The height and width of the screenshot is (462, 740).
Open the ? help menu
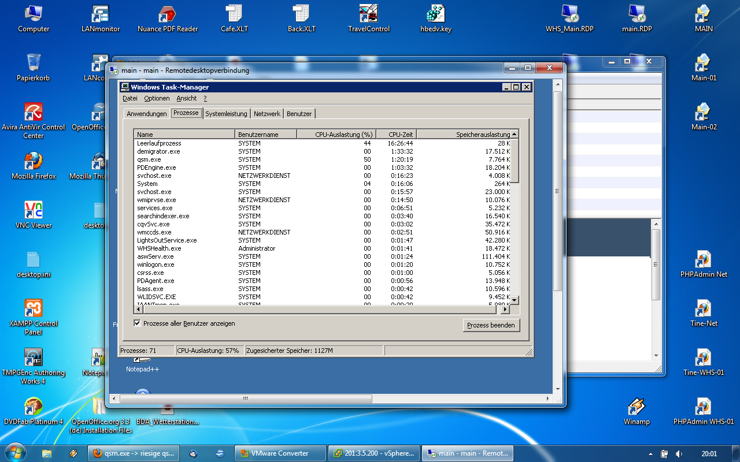[x=205, y=99]
